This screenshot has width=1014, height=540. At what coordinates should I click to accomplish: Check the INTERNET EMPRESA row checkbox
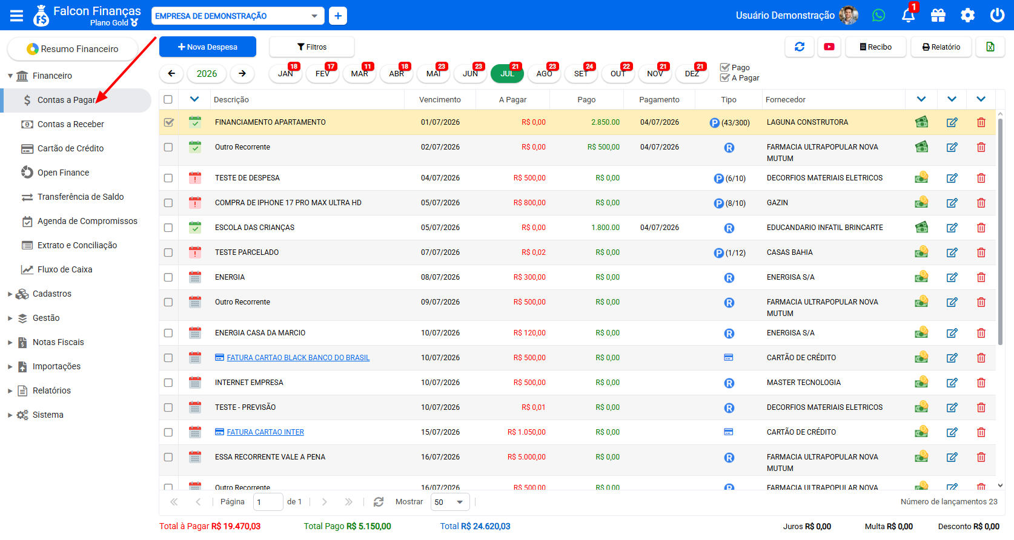pos(168,383)
